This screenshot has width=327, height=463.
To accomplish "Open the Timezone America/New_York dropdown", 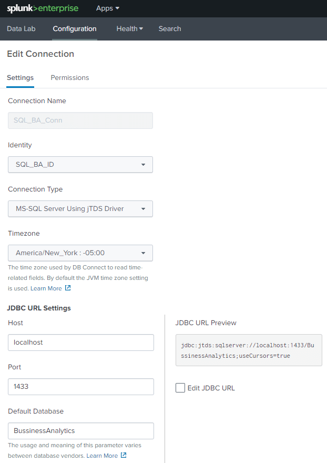I will pos(80,253).
